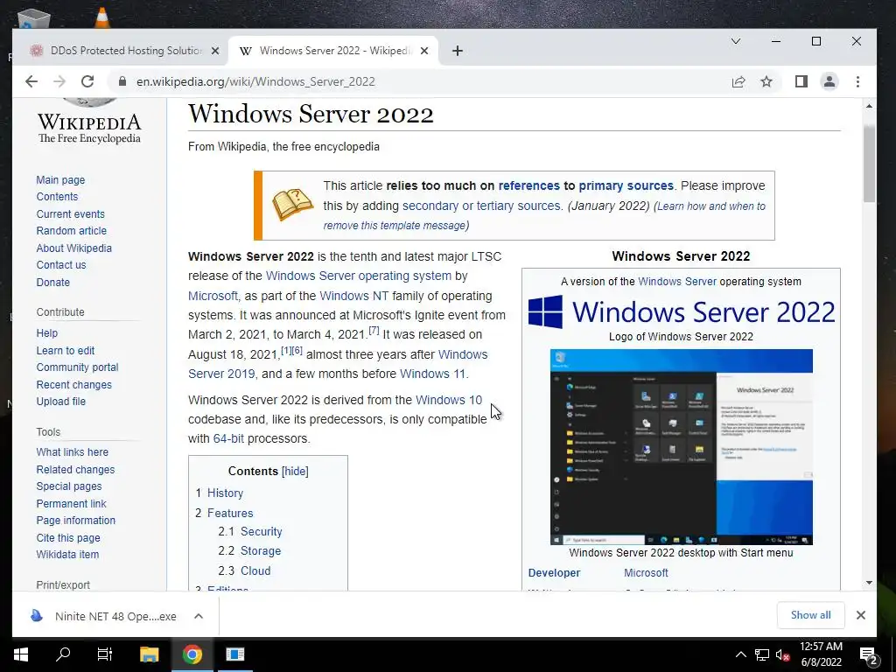Viewport: 896px width, 672px height.
Task: Click Cite this page
Action: 68,538
